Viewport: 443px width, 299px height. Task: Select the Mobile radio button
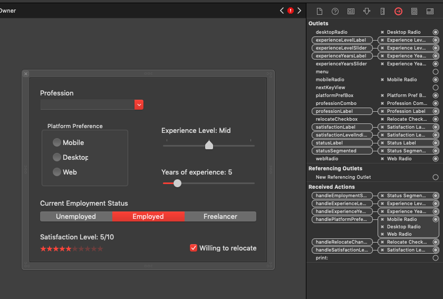click(x=57, y=143)
